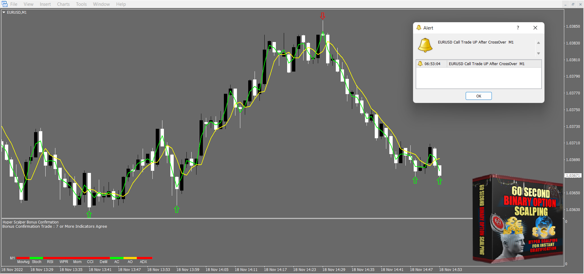Click the 1.03850 price scale label
Screen dimensions: 584x274
click(x=573, y=26)
